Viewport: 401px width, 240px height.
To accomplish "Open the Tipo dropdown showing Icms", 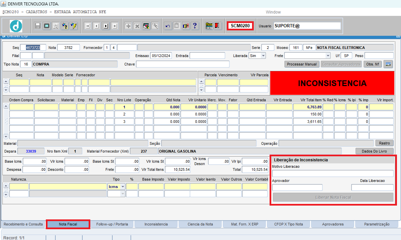I will (123, 187).
